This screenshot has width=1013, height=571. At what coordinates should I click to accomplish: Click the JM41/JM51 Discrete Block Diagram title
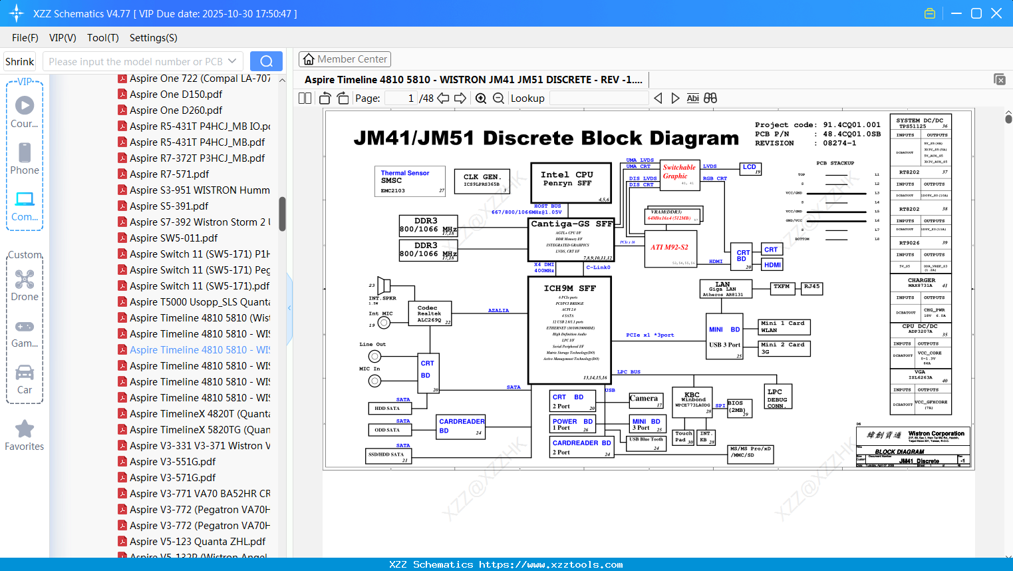[546, 138]
